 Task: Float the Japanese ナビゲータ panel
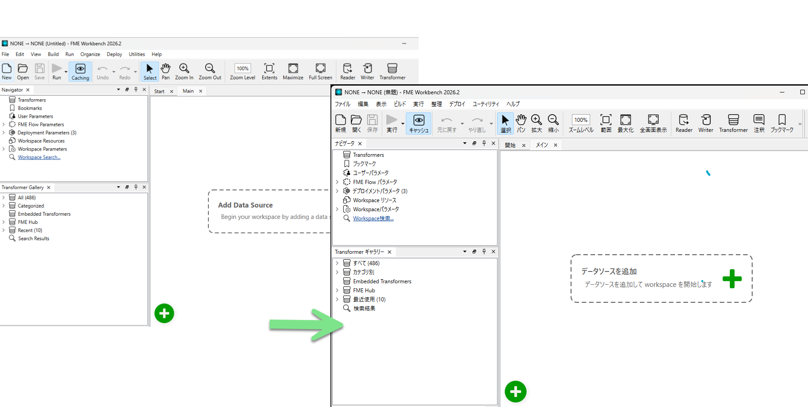(474, 143)
